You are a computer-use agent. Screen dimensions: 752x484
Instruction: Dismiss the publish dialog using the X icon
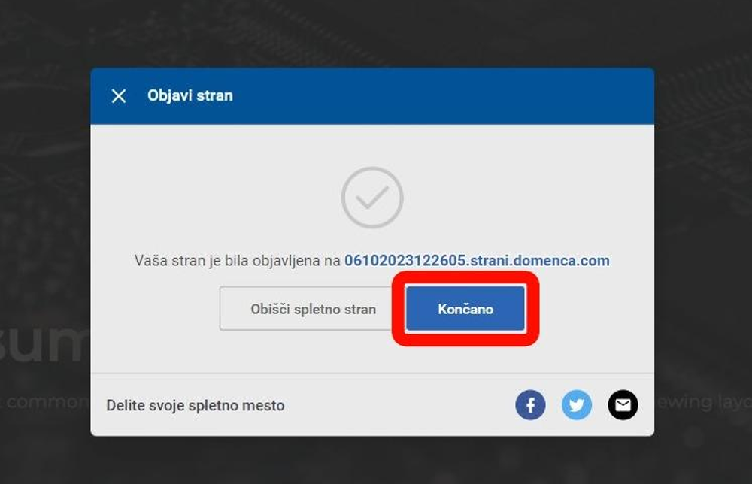click(119, 96)
